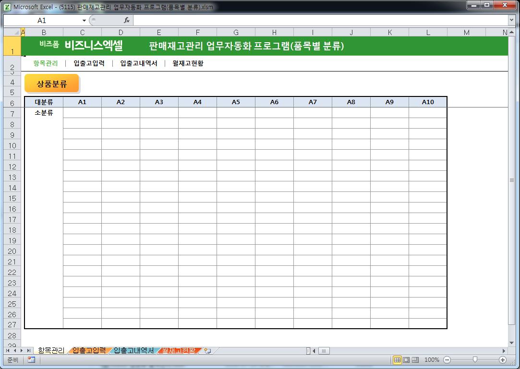Open the Name Box dropdown
Viewport: 520px width, 369px height.
85,20
